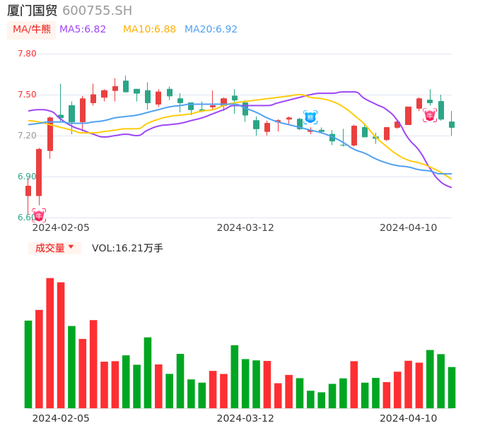Click the 2024-04-10 date under volume chart
The width and height of the screenshot is (485, 428).
(x=409, y=418)
